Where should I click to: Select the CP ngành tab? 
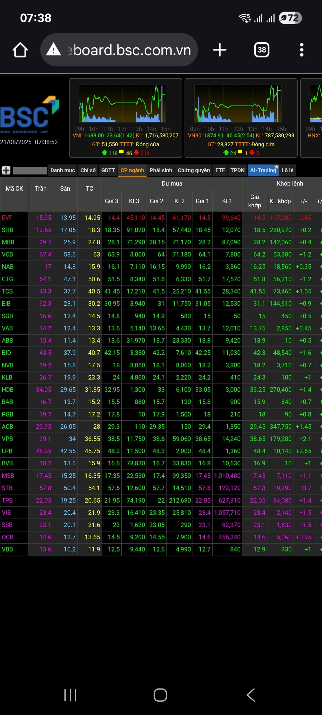[132, 170]
